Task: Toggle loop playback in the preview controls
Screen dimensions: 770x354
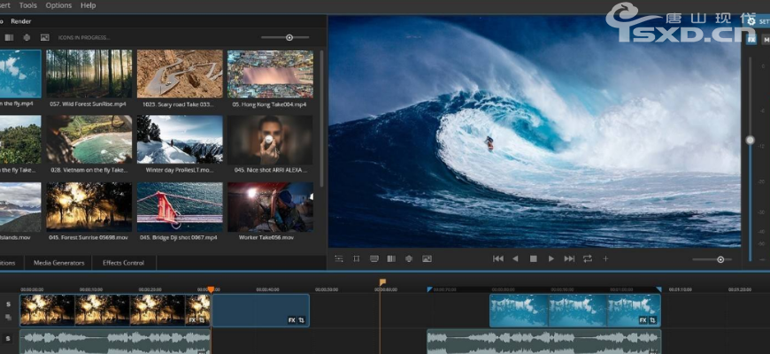Action: pos(588,258)
